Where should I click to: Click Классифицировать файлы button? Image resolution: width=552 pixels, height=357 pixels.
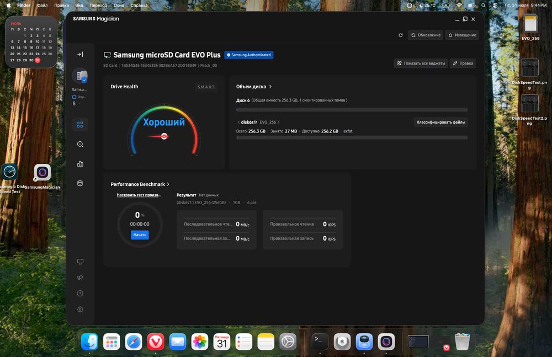(440, 122)
